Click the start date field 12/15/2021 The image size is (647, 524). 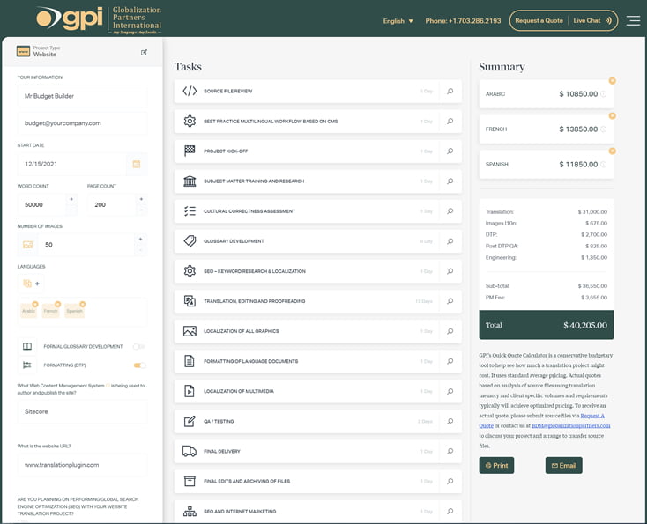[71, 164]
